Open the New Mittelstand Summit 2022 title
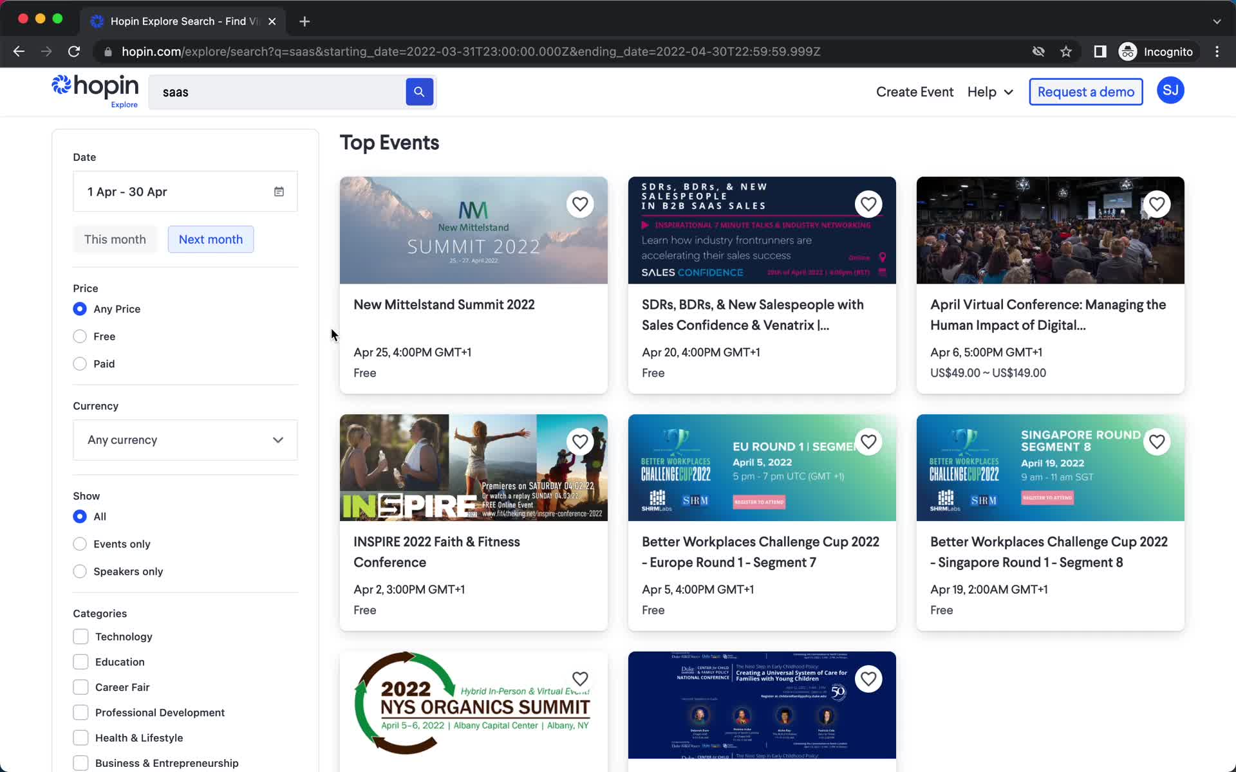Image resolution: width=1236 pixels, height=772 pixels. [444, 305]
